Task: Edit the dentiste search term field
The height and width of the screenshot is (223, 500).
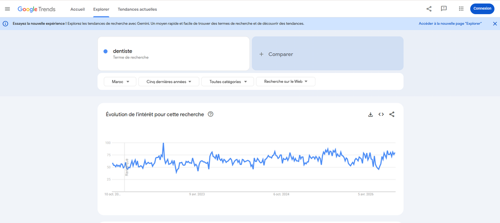Action: (x=173, y=54)
